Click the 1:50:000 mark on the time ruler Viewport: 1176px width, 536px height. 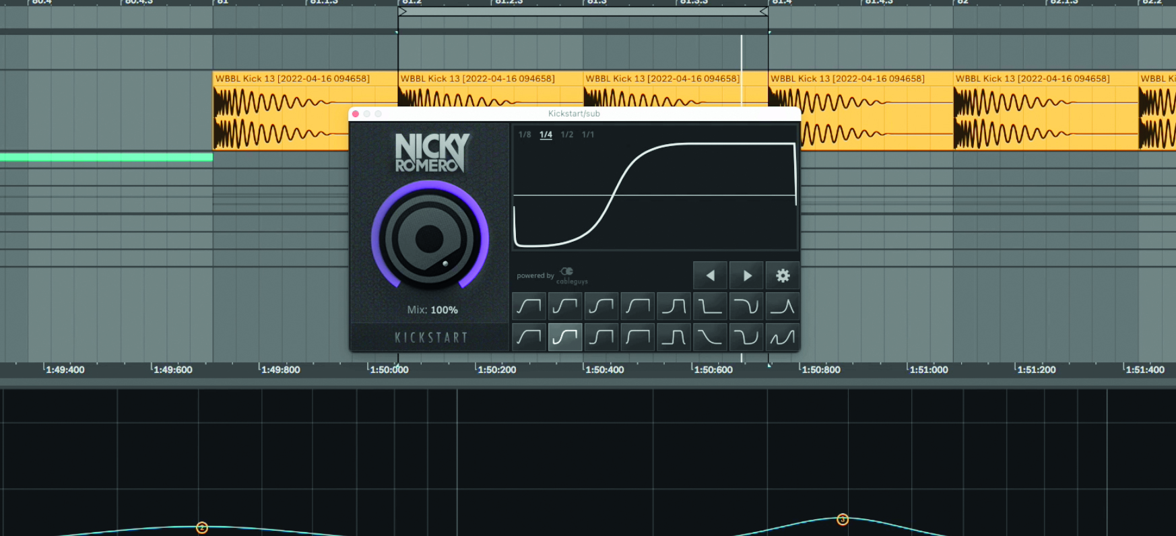click(389, 370)
